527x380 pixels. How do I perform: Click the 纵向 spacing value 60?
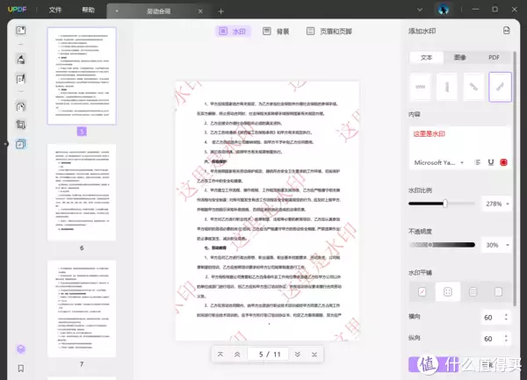[488, 339]
